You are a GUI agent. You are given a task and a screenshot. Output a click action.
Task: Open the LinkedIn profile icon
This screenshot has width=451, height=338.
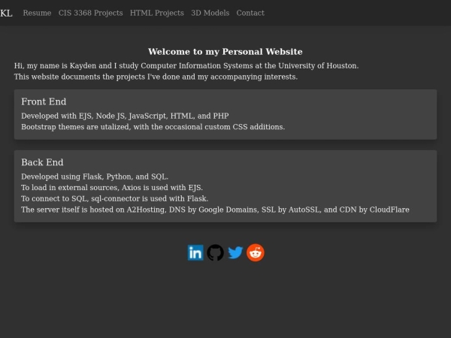pos(195,252)
